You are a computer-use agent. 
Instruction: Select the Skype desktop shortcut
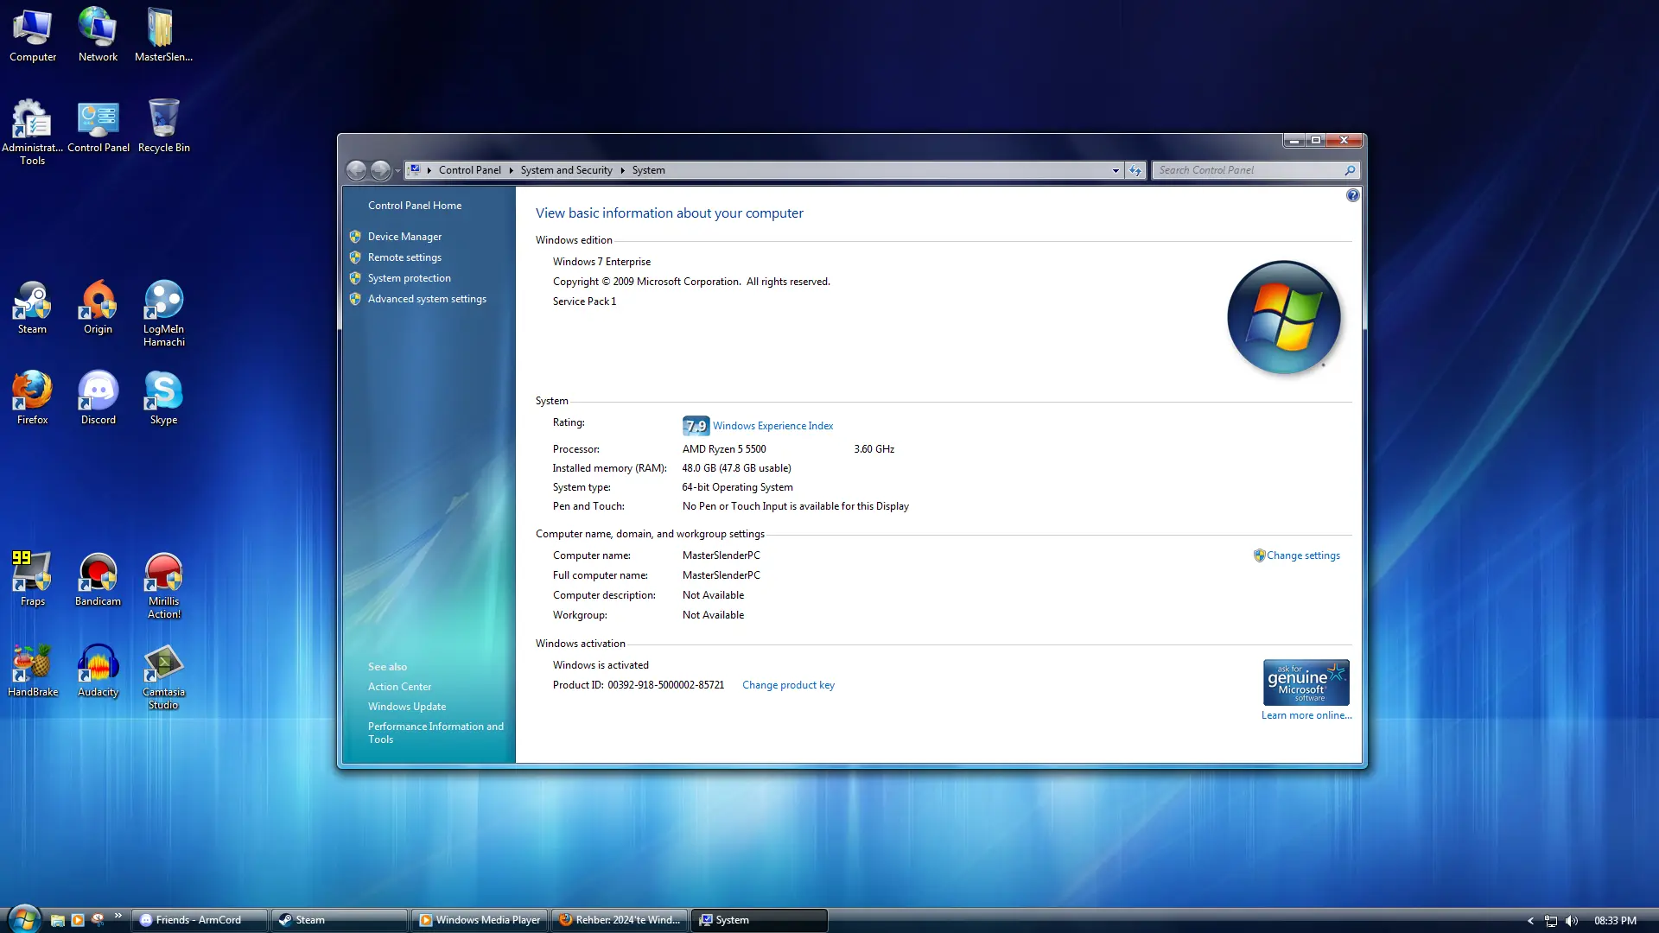click(x=163, y=399)
